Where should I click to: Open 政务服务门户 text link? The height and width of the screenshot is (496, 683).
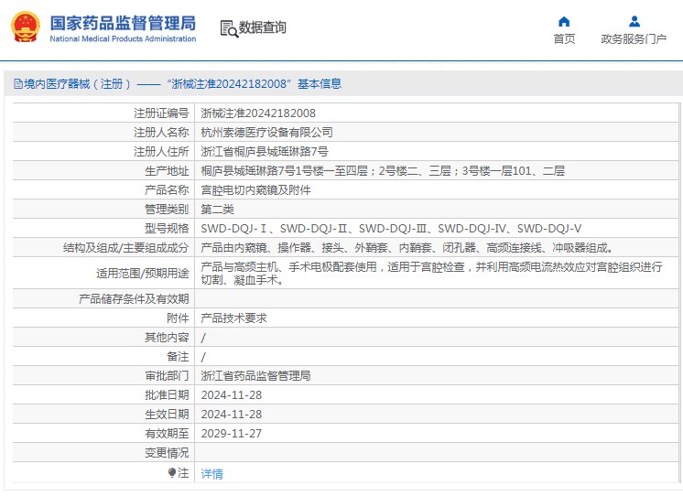634,39
